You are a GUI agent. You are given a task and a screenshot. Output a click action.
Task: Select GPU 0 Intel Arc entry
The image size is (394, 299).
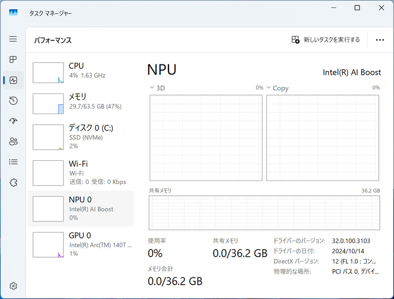tap(74, 244)
